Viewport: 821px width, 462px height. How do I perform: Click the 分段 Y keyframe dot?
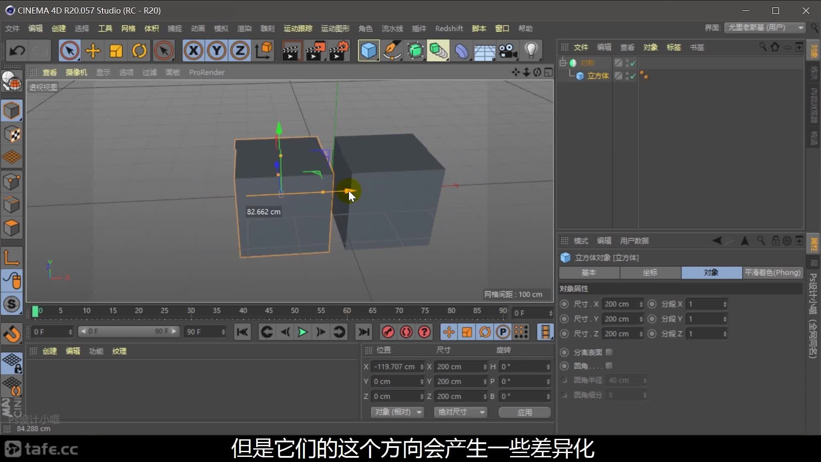pos(652,319)
